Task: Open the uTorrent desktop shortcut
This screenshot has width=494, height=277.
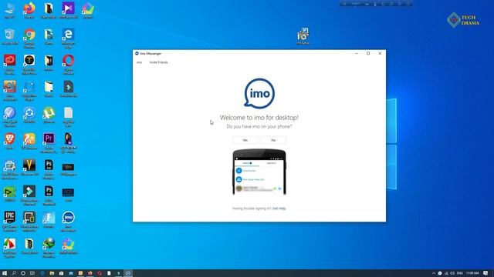Action: click(49, 115)
